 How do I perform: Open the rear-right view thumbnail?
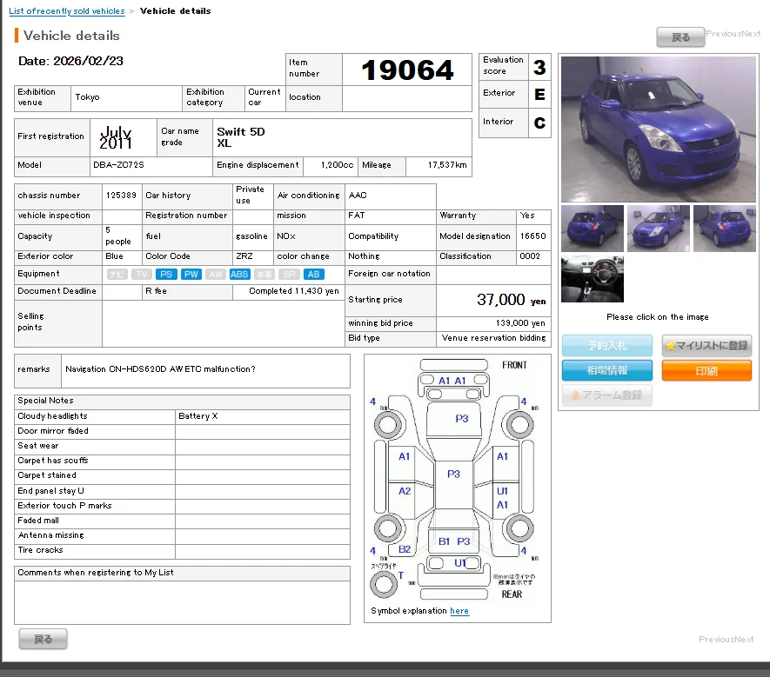point(725,229)
